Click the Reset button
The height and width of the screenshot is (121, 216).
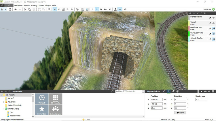coord(180,112)
